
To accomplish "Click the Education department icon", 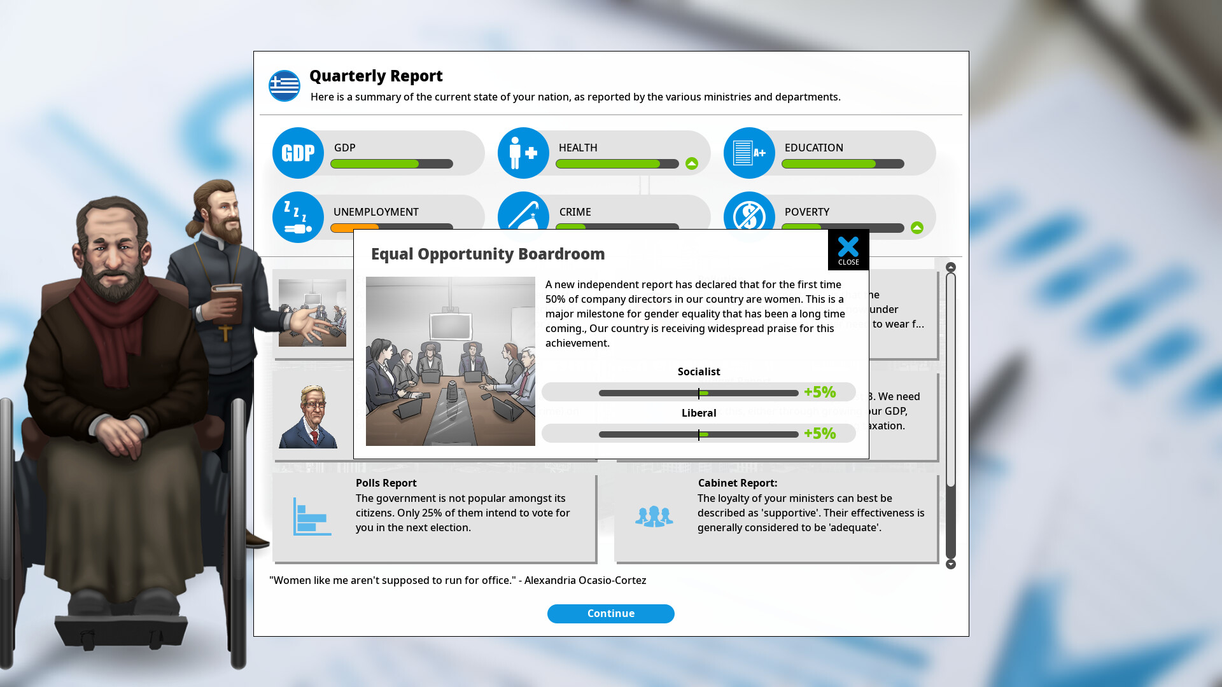I will (750, 153).
